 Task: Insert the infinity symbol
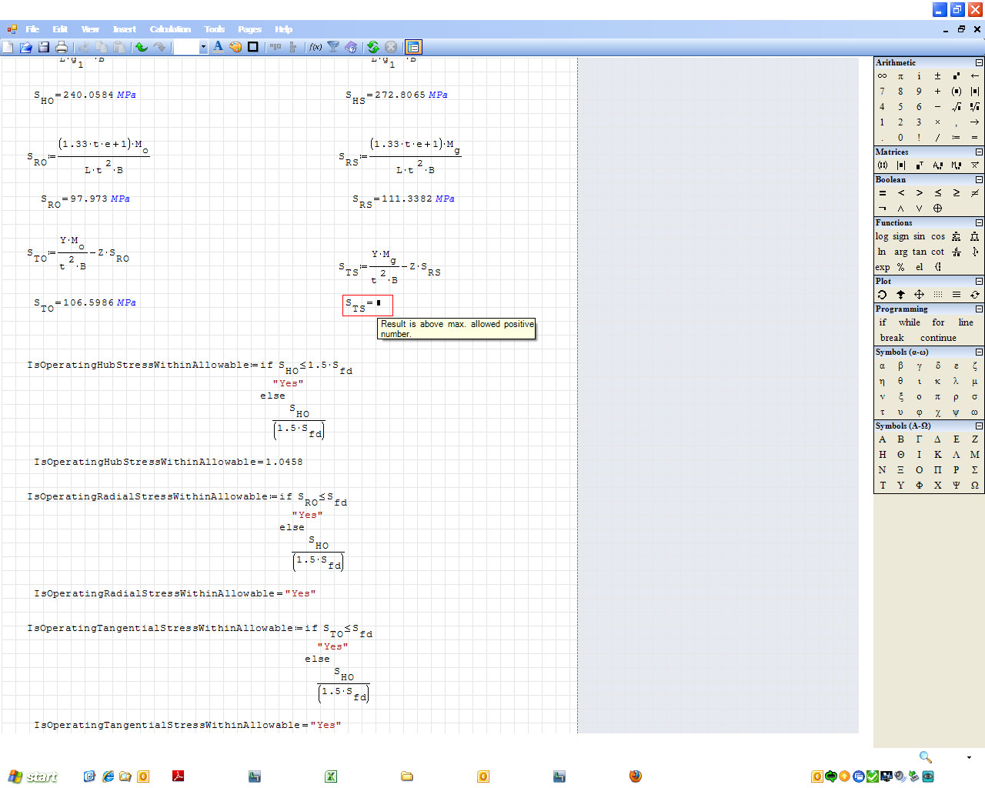click(882, 76)
